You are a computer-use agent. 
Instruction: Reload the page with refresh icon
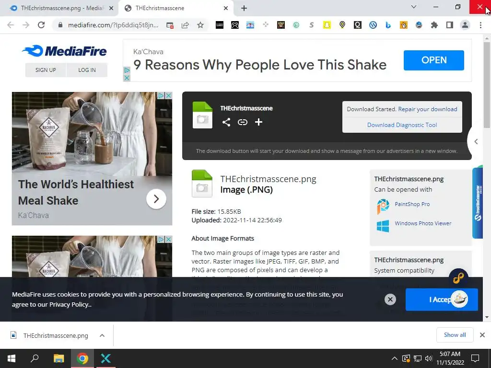[41, 25]
